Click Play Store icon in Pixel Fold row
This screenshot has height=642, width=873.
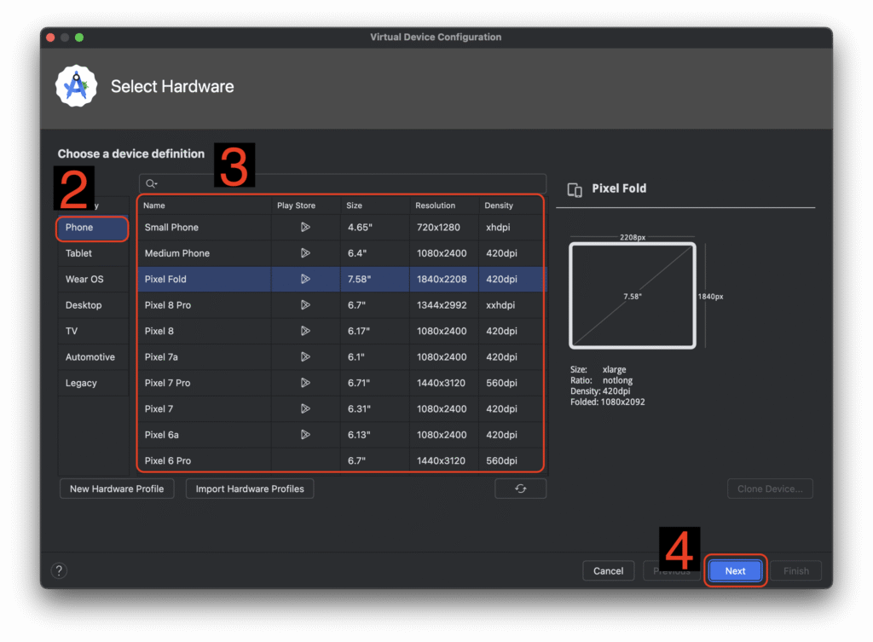[305, 279]
